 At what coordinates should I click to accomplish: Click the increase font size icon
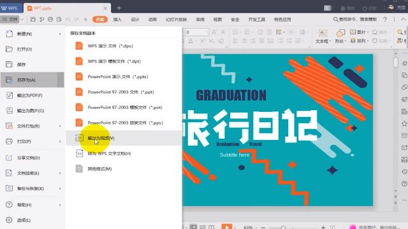[x=214, y=32]
